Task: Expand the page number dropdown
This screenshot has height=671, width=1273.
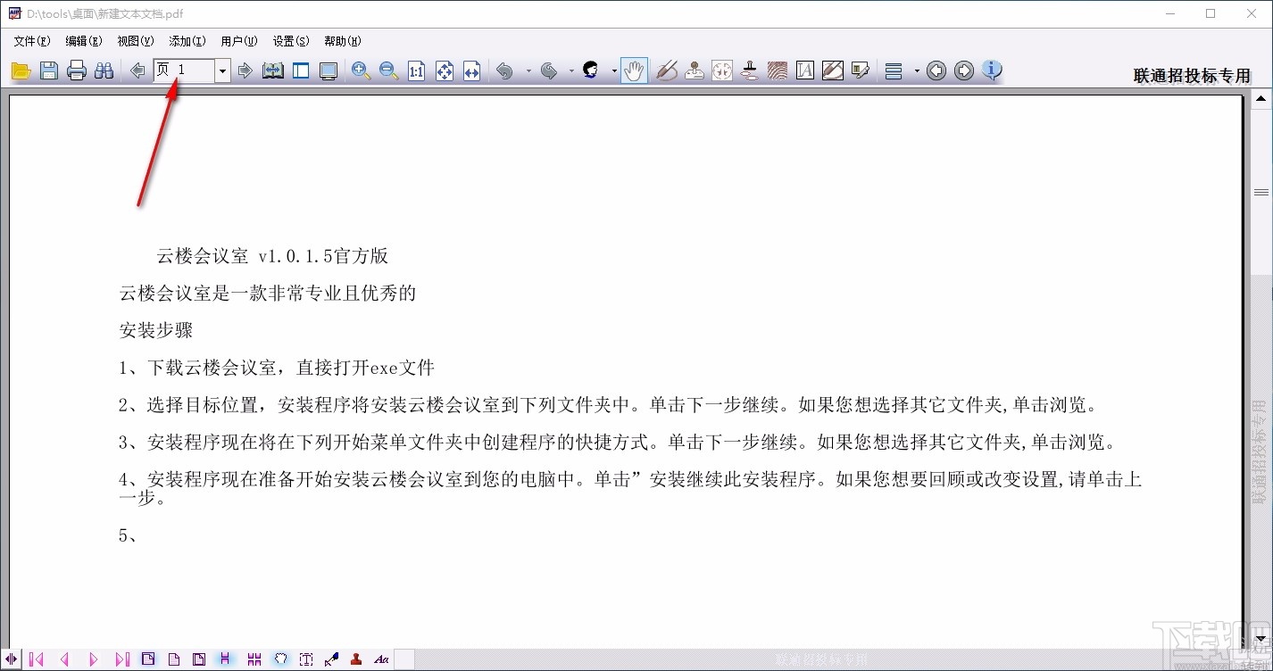Action: click(222, 71)
